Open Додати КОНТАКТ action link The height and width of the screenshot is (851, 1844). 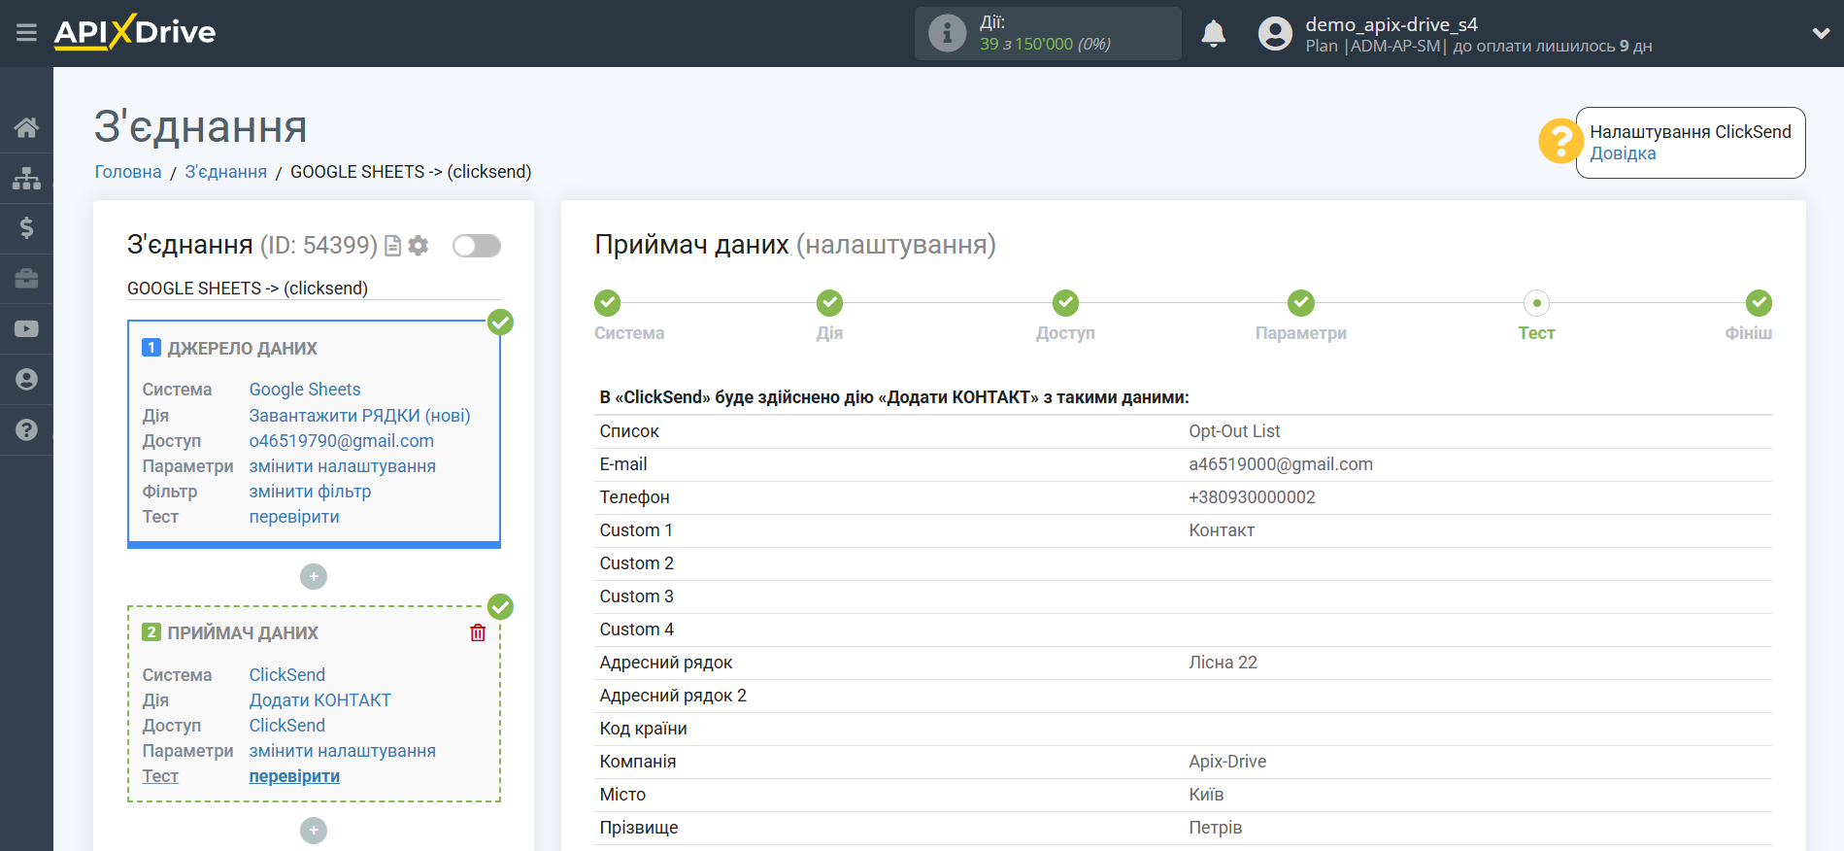click(320, 700)
